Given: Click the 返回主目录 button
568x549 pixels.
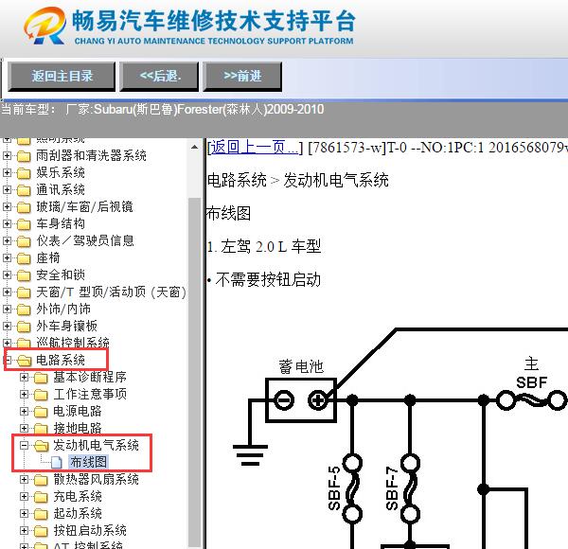Looking at the screenshot, I should point(62,76).
